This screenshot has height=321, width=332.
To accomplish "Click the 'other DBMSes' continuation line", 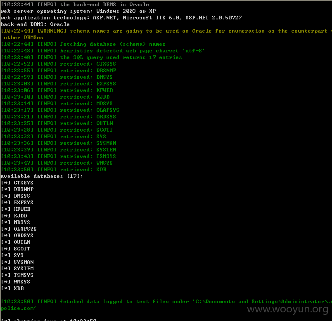I will [23, 38].
